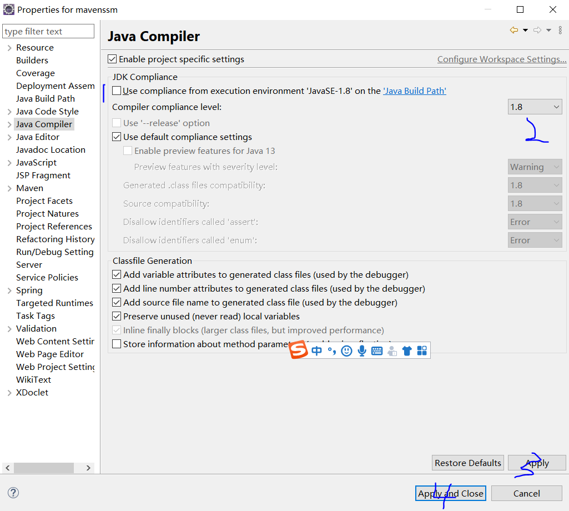This screenshot has width=569, height=511.
Task: Click Configure Workspace Settings link
Action: coord(502,59)
